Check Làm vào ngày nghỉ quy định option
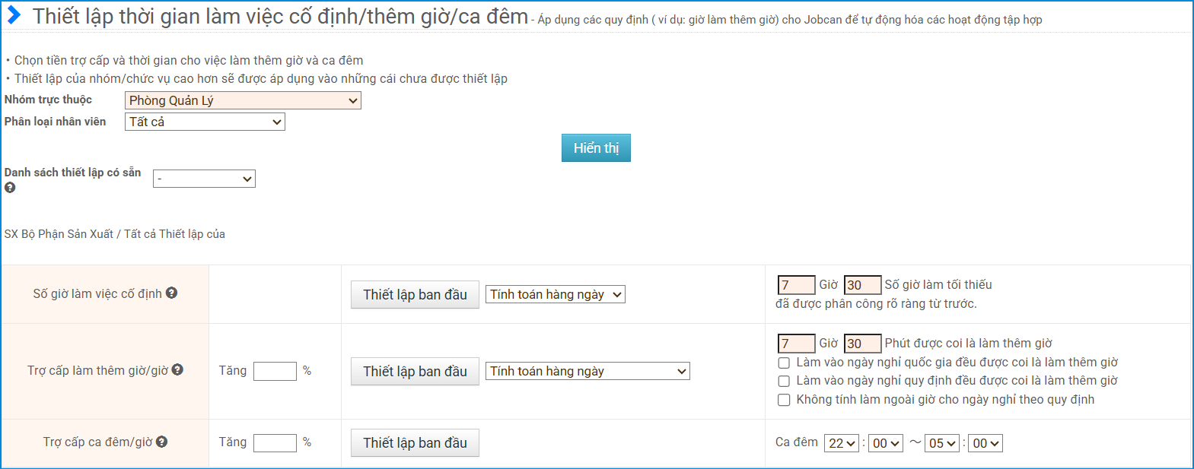The image size is (1194, 469). pos(784,381)
